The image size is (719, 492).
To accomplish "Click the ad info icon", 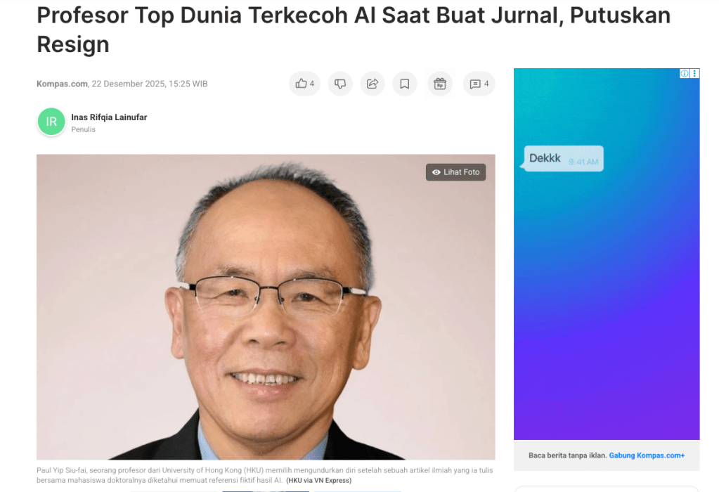I will point(684,73).
